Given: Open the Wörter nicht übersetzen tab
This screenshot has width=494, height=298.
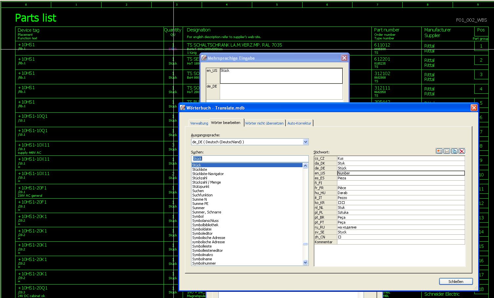Looking at the screenshot, I should (x=264, y=123).
